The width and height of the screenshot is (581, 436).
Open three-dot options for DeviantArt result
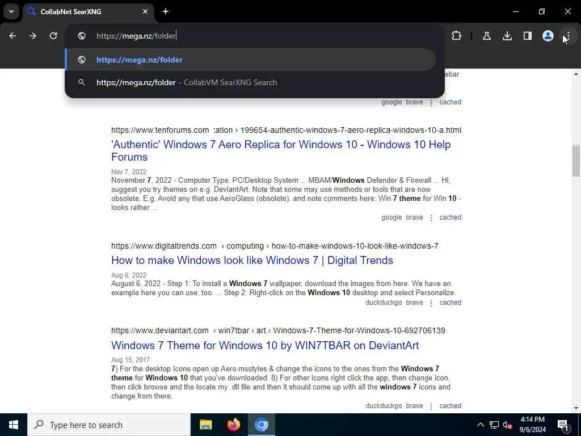(431, 406)
